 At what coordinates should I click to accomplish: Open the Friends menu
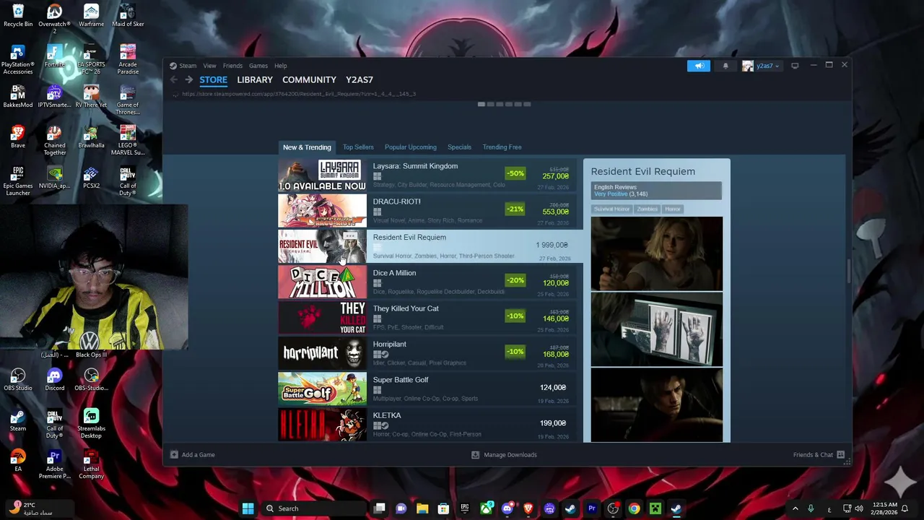[x=232, y=66]
